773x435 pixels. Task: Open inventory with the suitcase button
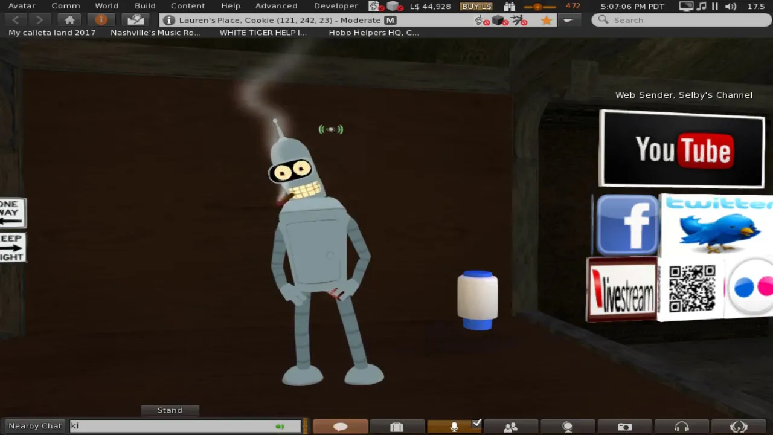(396, 427)
